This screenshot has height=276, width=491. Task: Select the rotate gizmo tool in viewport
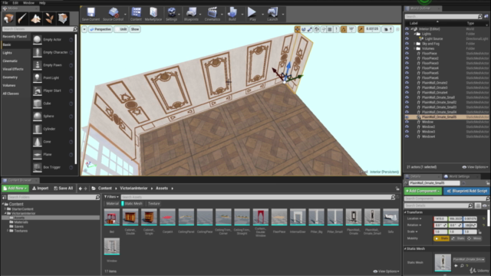click(304, 29)
